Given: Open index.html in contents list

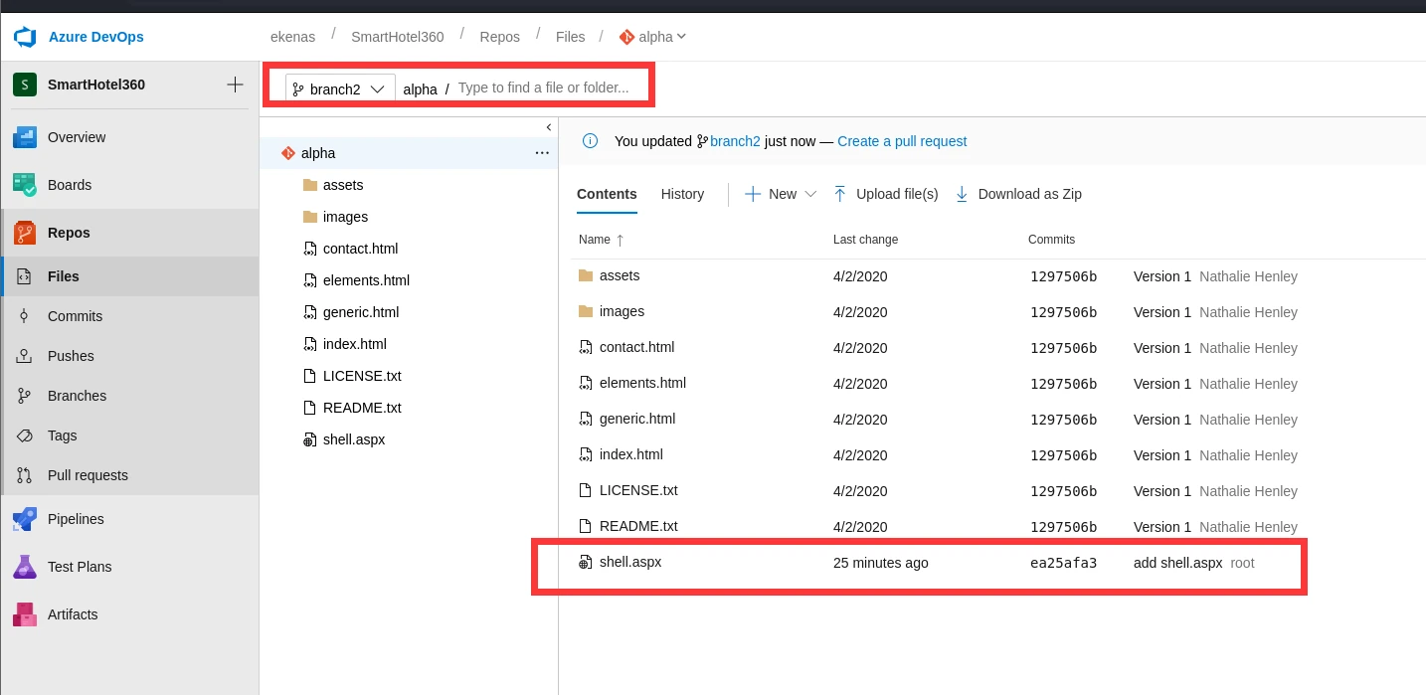Looking at the screenshot, I should point(631,454).
